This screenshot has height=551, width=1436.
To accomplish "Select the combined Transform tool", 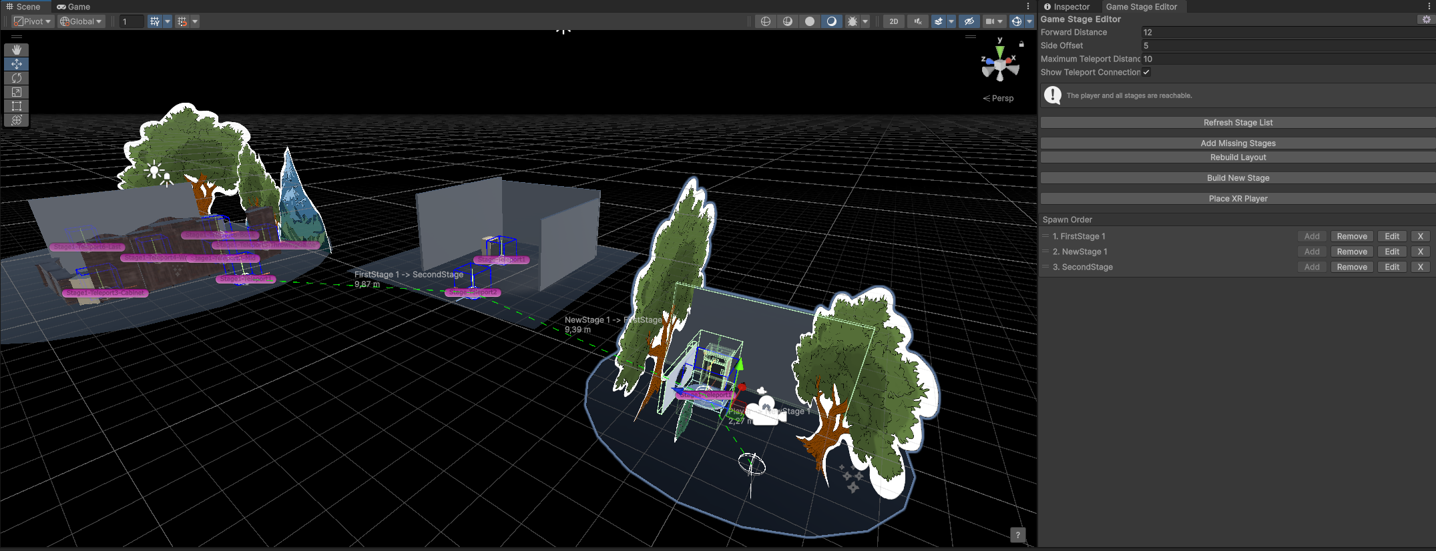I will coord(17,120).
